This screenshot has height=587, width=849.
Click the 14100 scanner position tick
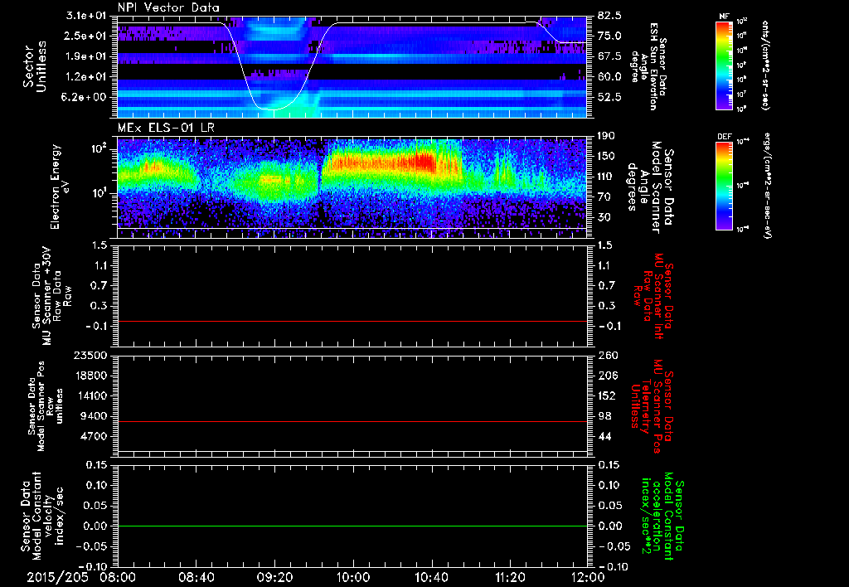tap(90, 395)
